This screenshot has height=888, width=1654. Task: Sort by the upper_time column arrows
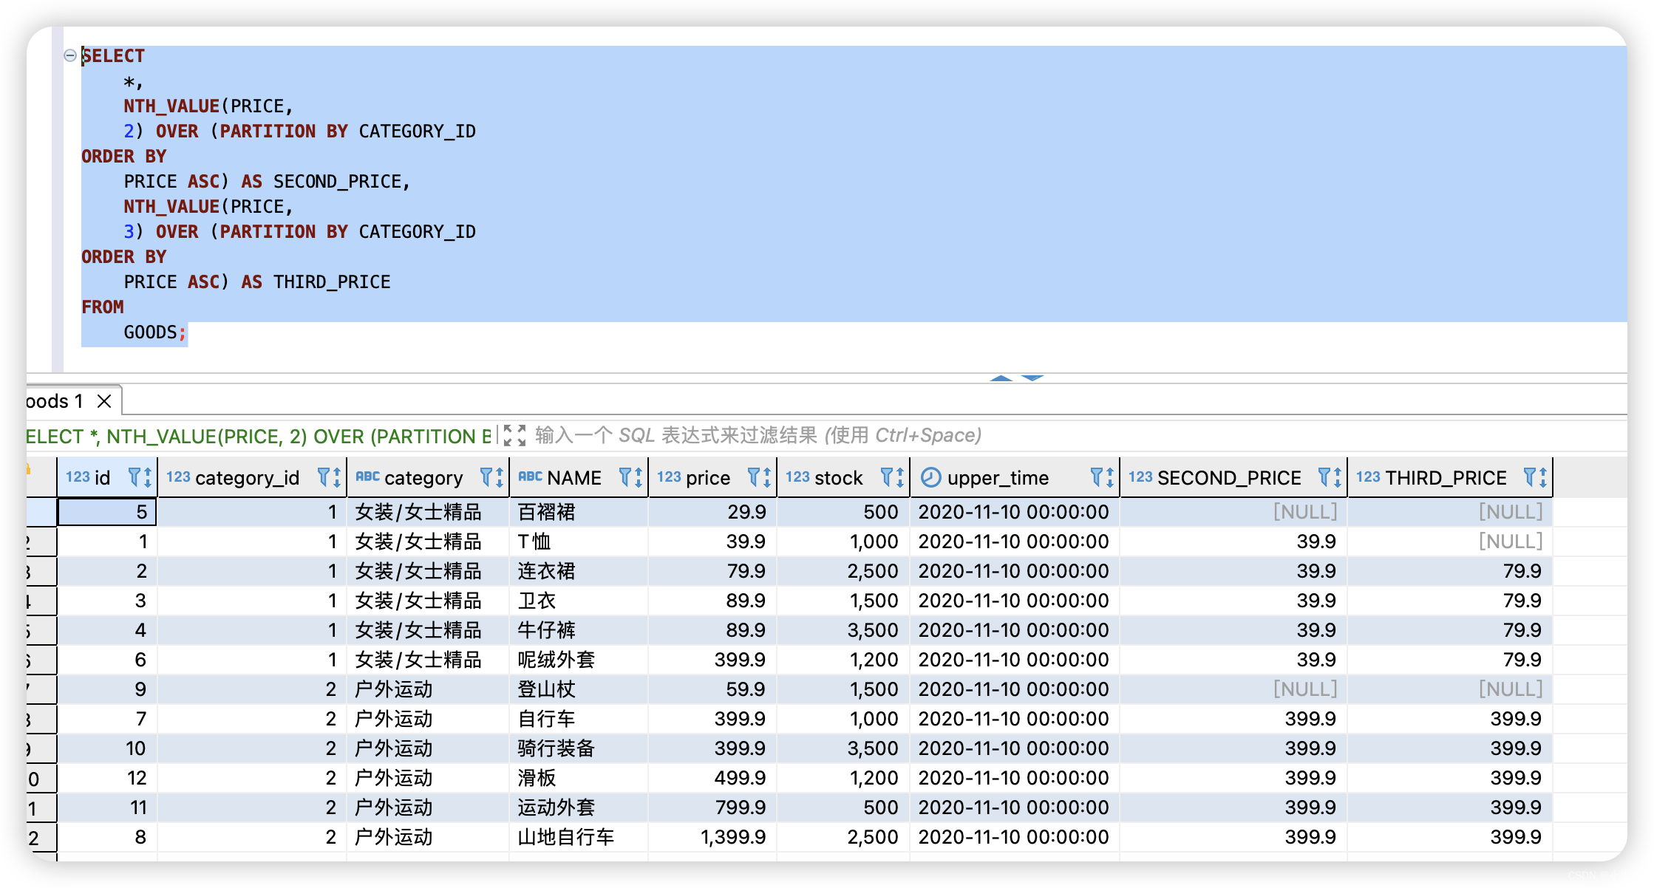[1110, 478]
